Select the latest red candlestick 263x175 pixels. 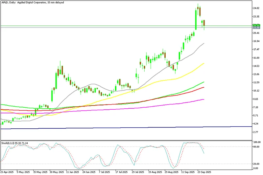(204, 23)
